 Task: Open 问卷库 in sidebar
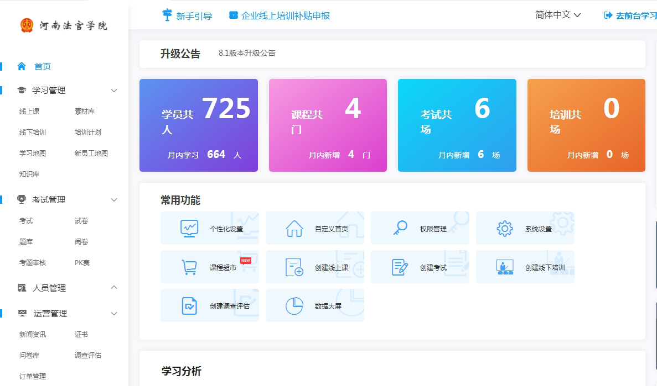pyautogui.click(x=29, y=355)
